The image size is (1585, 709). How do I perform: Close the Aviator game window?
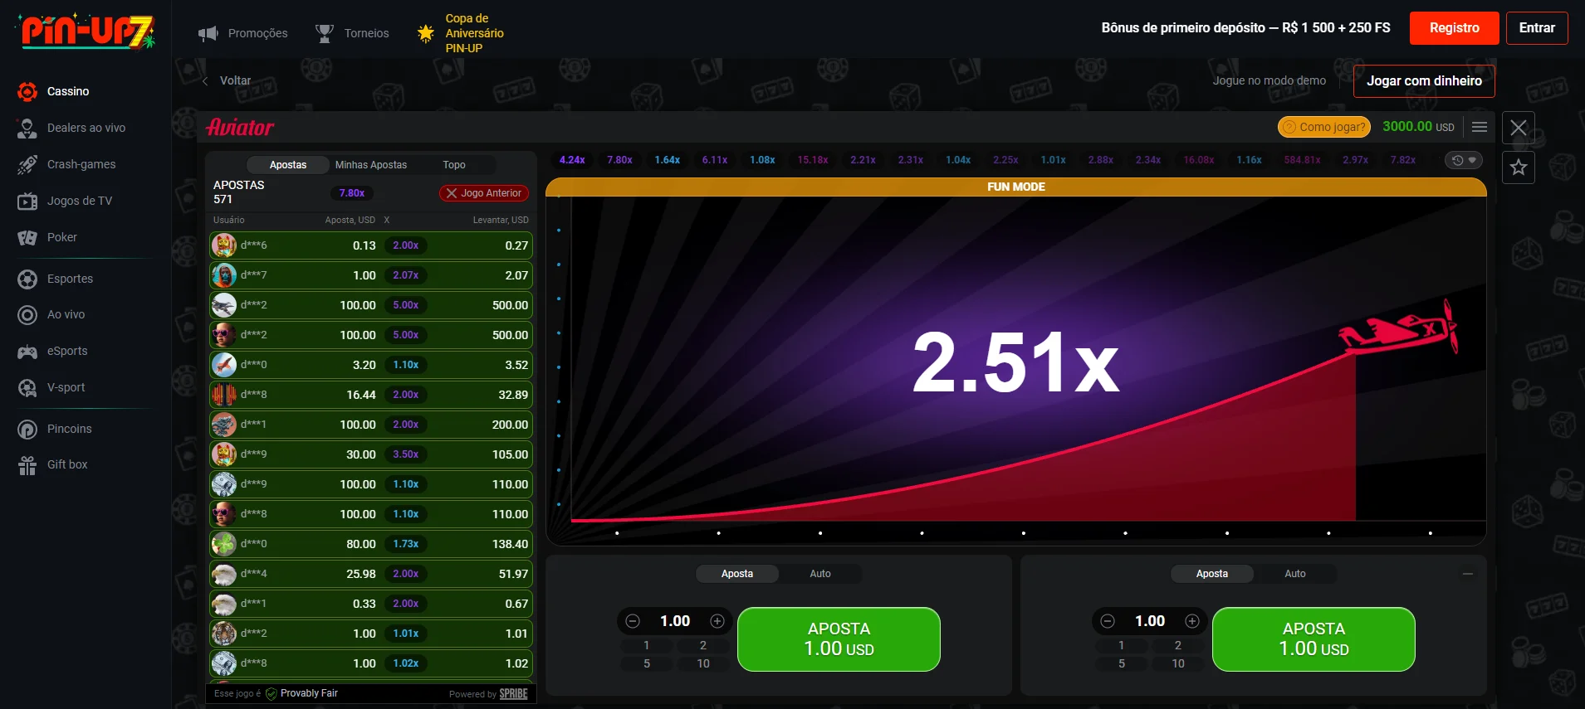point(1519,128)
